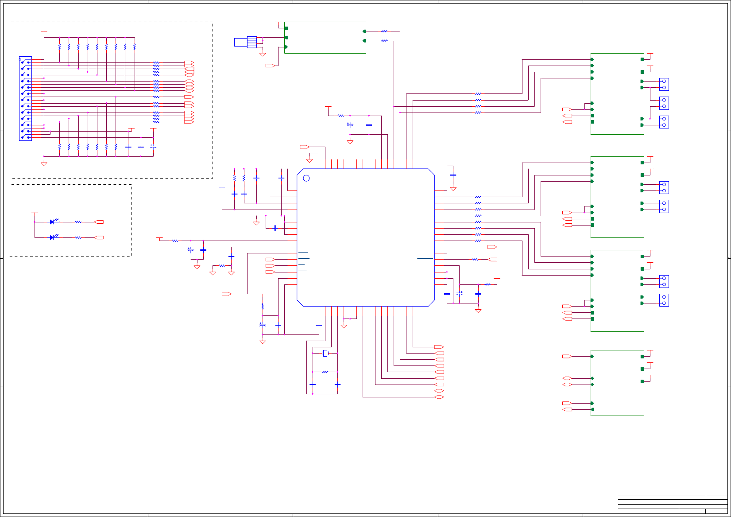This screenshot has width=731, height=517.
Task: Select the second green block on the right
Action: (x=617, y=197)
